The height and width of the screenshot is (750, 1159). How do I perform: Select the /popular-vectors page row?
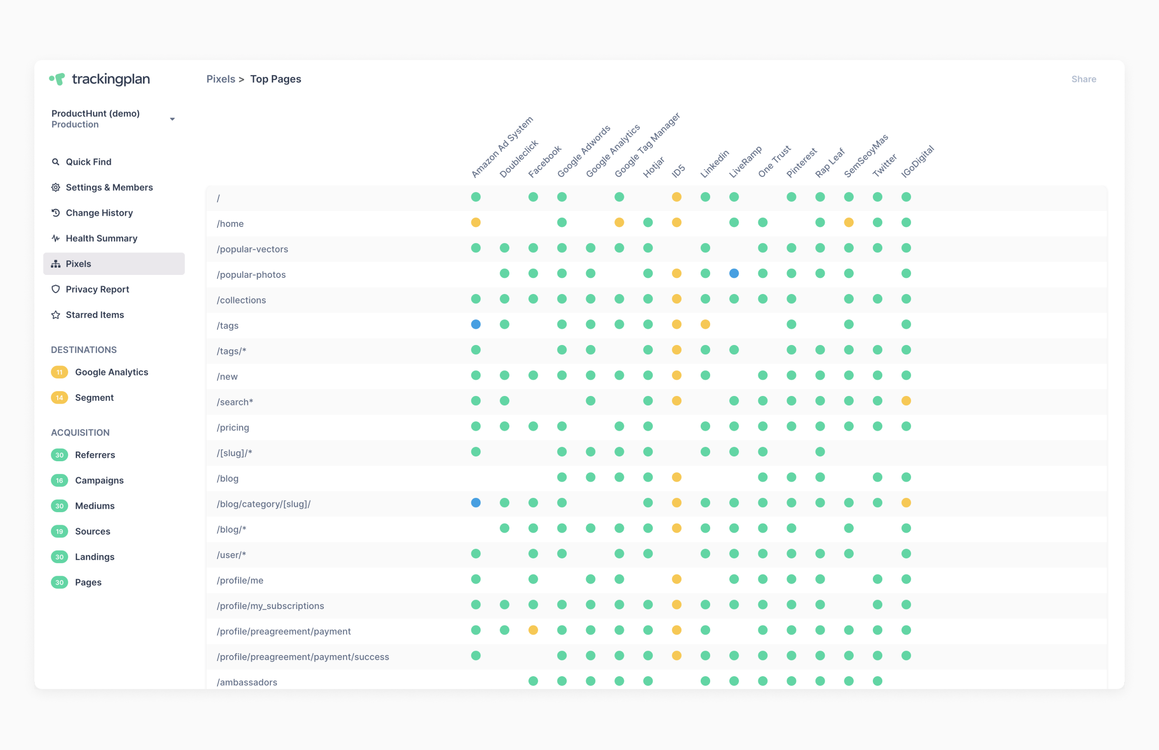click(656, 249)
